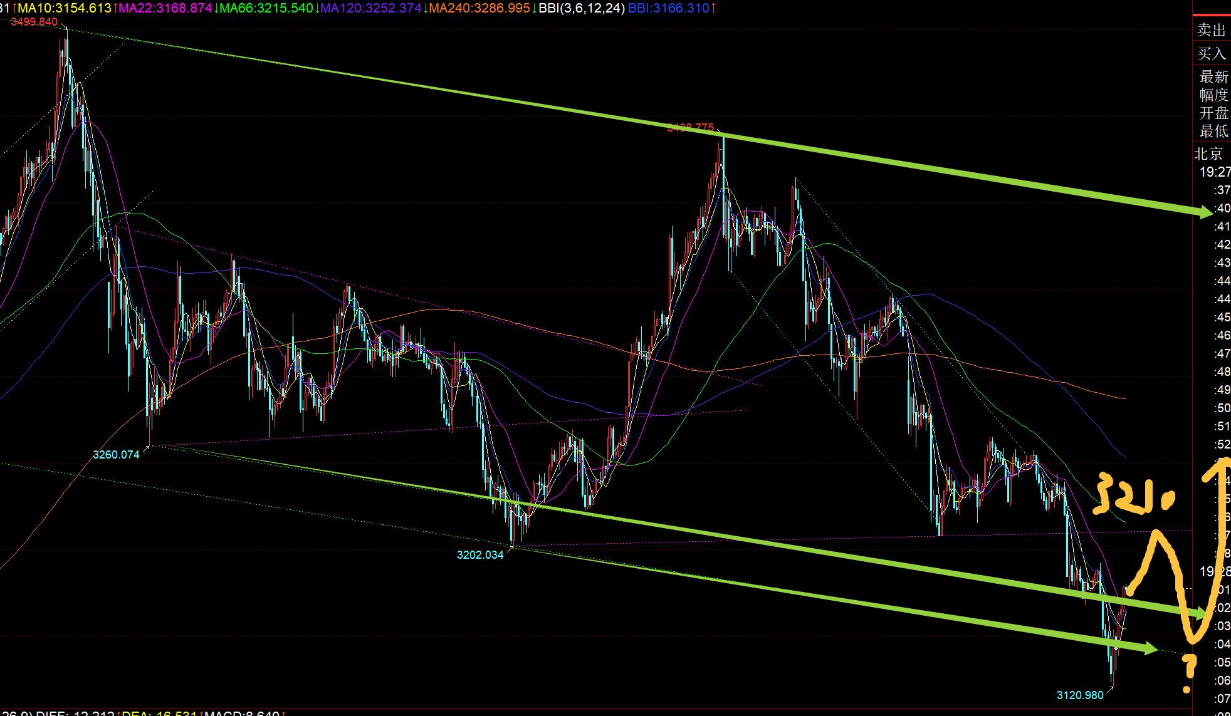Click the upper green trendline arrowhead

coord(1203,213)
